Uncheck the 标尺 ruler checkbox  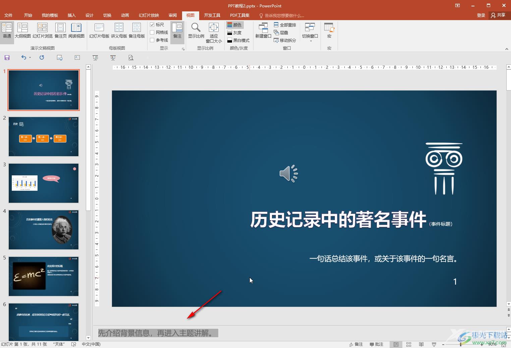pos(152,24)
